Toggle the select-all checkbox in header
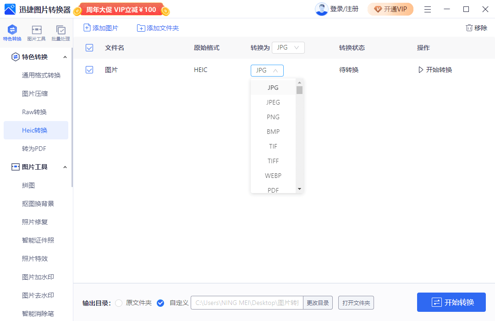495x321 pixels. (x=89, y=48)
